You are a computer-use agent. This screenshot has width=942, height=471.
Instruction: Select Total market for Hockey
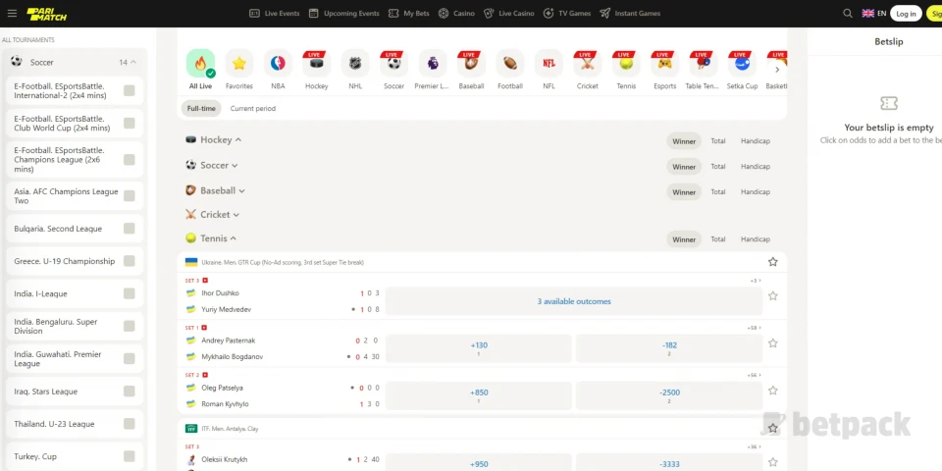[x=718, y=141]
